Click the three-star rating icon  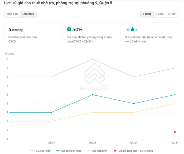coord(132,29)
